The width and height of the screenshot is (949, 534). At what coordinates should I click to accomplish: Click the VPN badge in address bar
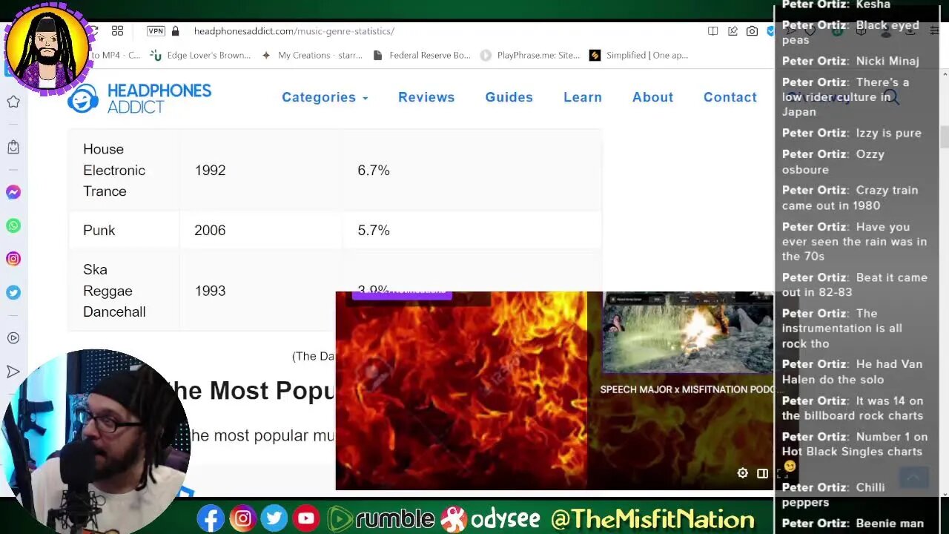point(156,31)
